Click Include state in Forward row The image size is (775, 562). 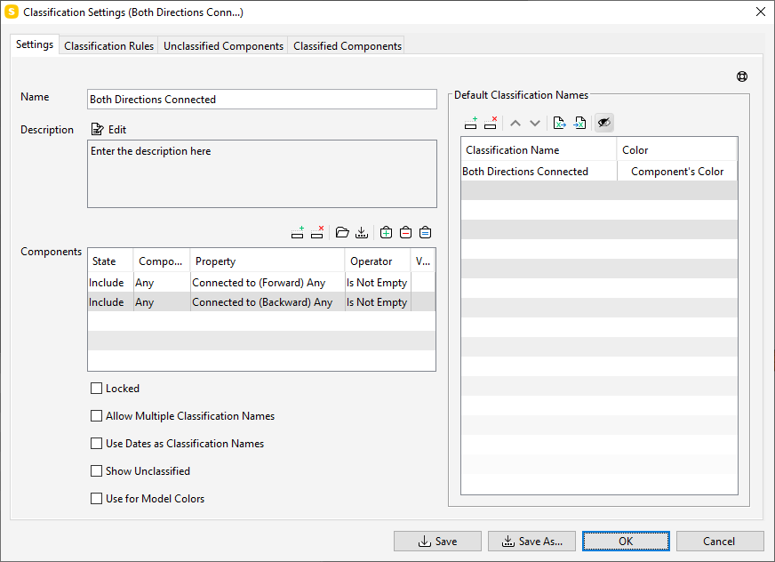point(110,283)
